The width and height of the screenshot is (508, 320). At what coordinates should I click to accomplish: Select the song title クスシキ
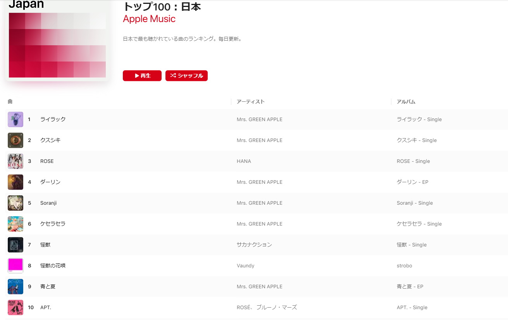pyautogui.click(x=50, y=140)
